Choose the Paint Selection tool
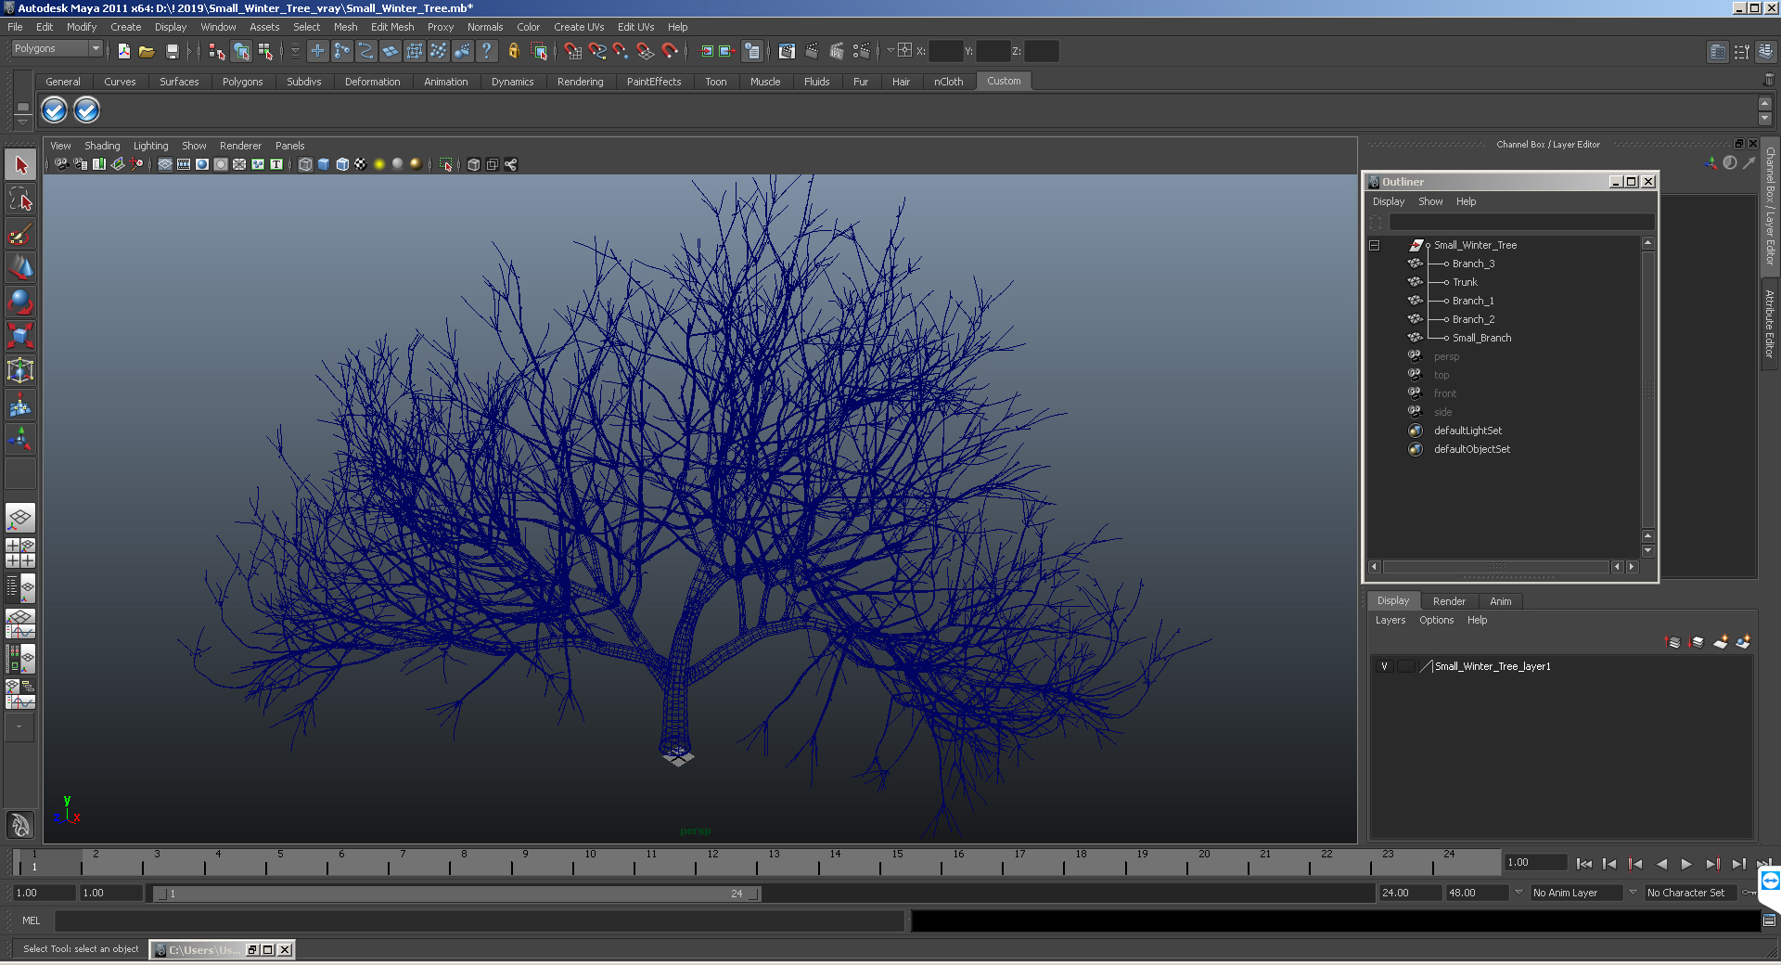Screen dimensions: 1781x965 pyautogui.click(x=20, y=234)
